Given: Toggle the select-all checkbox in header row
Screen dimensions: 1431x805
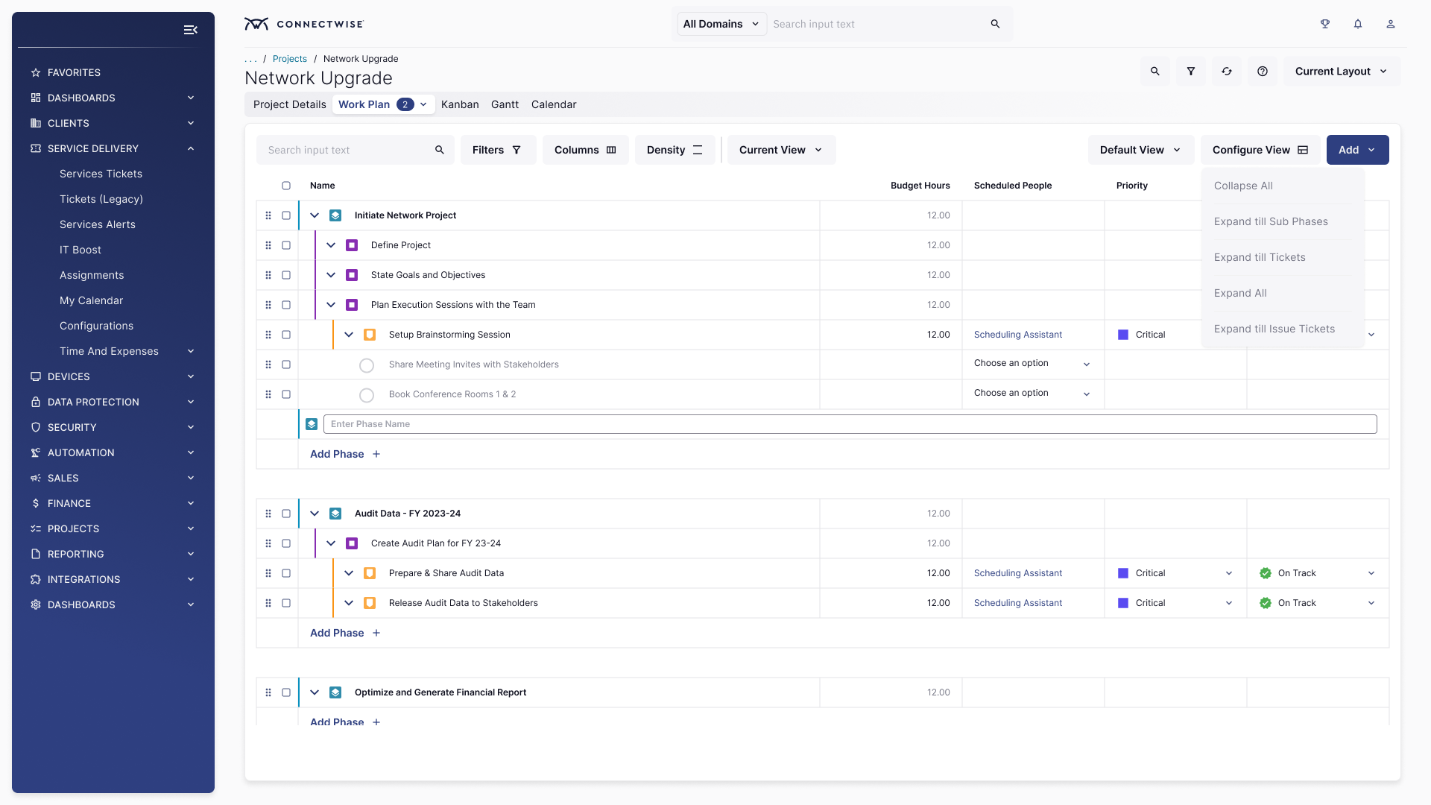Looking at the screenshot, I should (x=286, y=186).
